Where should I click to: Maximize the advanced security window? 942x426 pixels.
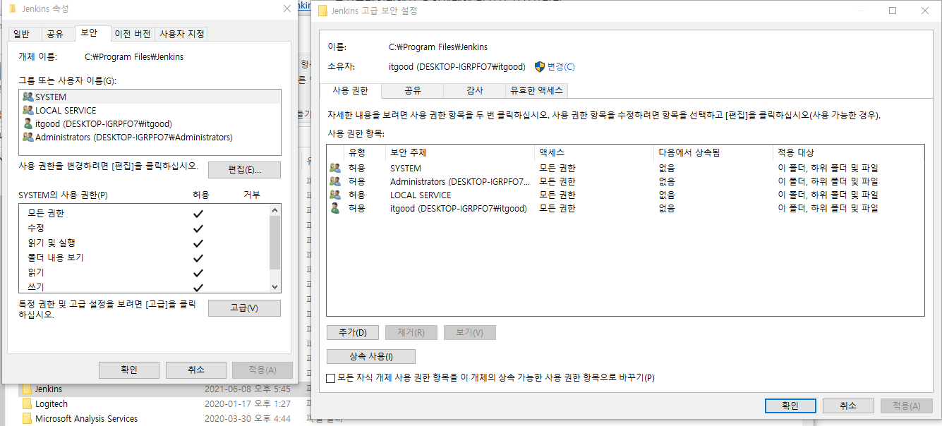pos(893,11)
